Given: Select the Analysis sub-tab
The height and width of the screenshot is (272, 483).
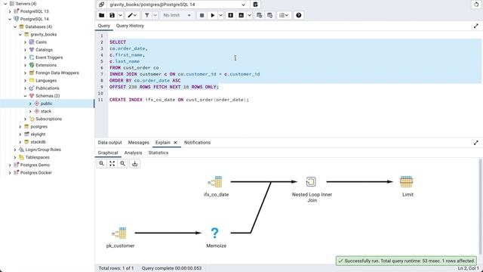Looking at the screenshot, I should (133, 153).
